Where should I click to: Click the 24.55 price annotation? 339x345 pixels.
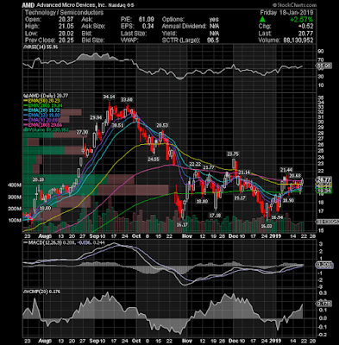(154, 159)
